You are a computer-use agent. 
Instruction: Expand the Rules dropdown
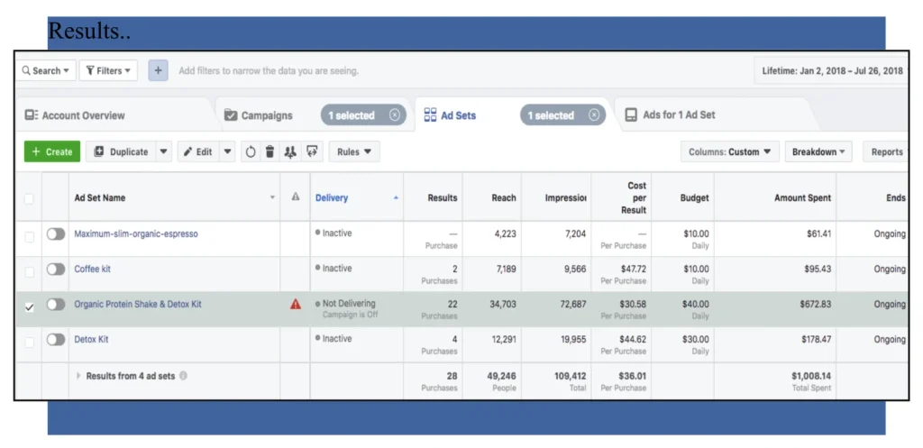[x=354, y=152]
